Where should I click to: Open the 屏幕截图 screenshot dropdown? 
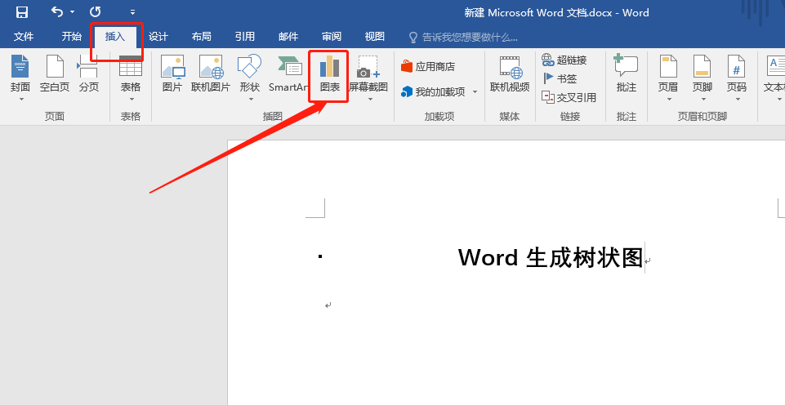pos(368,79)
